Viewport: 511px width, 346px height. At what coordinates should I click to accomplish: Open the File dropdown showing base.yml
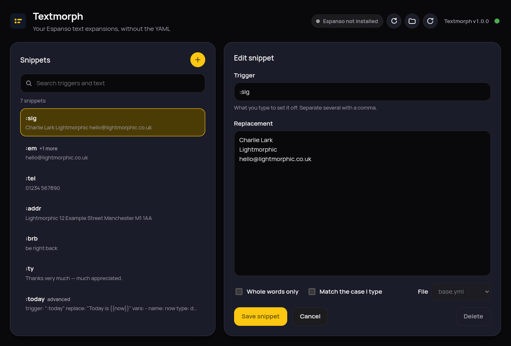click(x=461, y=292)
